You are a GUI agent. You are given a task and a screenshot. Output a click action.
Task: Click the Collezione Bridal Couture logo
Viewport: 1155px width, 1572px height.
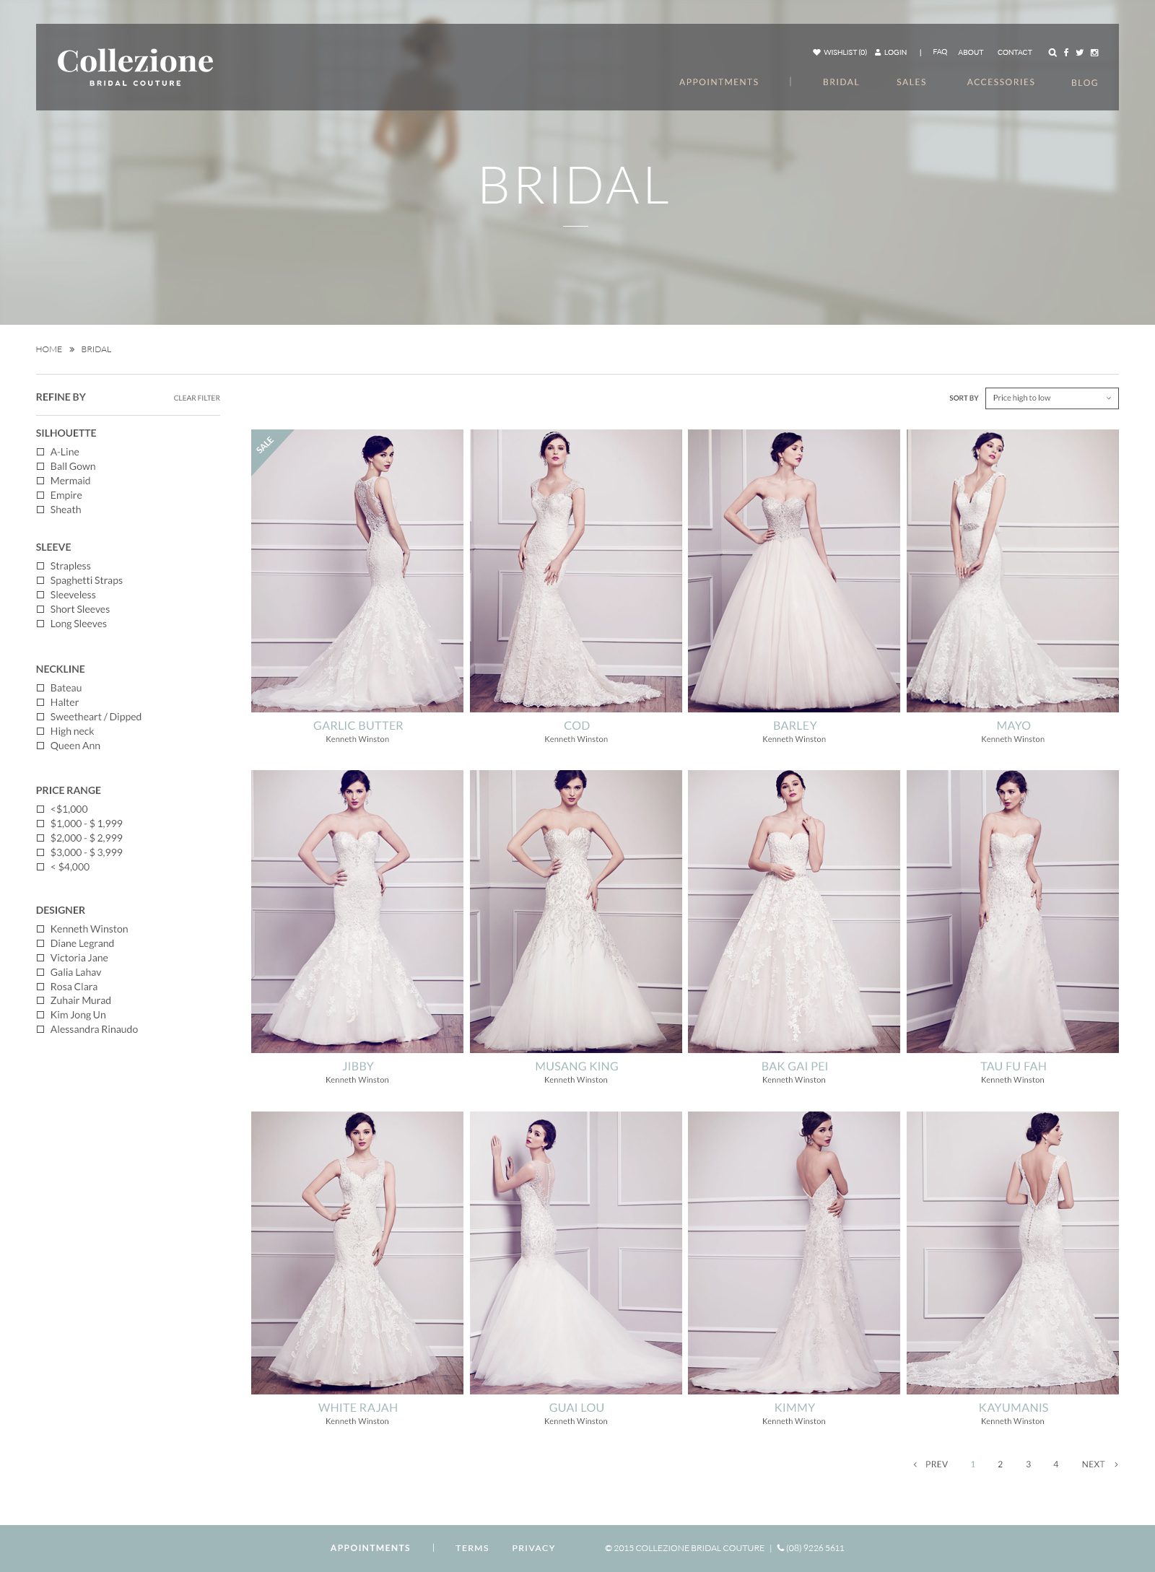point(135,67)
